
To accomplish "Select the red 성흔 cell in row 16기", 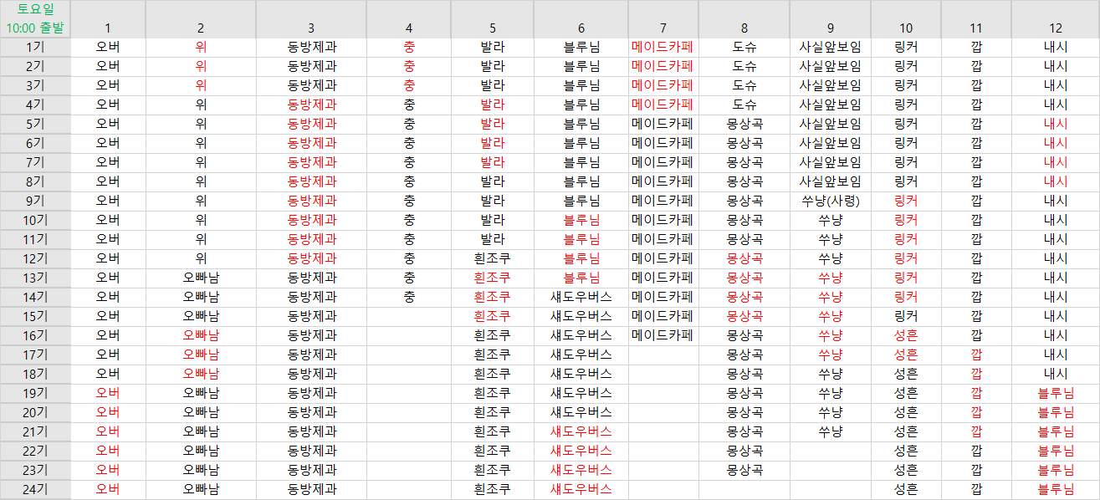I will coord(906,335).
